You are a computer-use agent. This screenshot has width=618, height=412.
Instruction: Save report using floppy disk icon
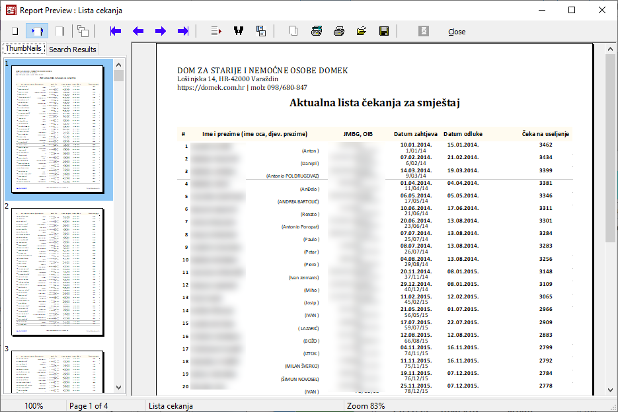tap(383, 31)
